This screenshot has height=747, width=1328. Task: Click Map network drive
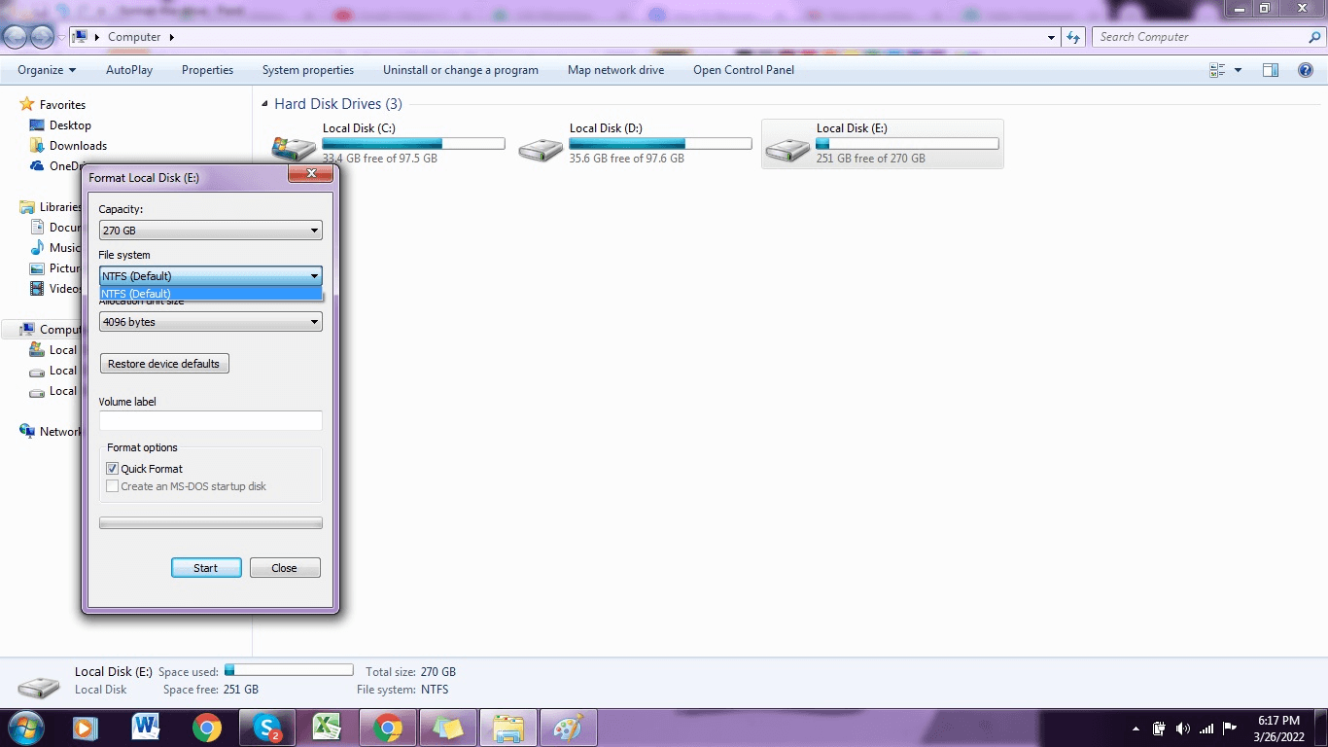(x=616, y=70)
